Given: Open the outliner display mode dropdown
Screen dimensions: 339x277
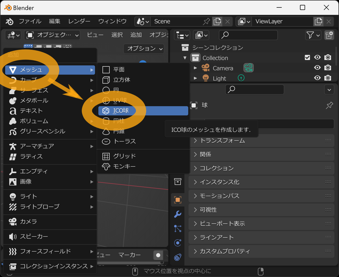Looking at the screenshot, I should tap(201, 35).
